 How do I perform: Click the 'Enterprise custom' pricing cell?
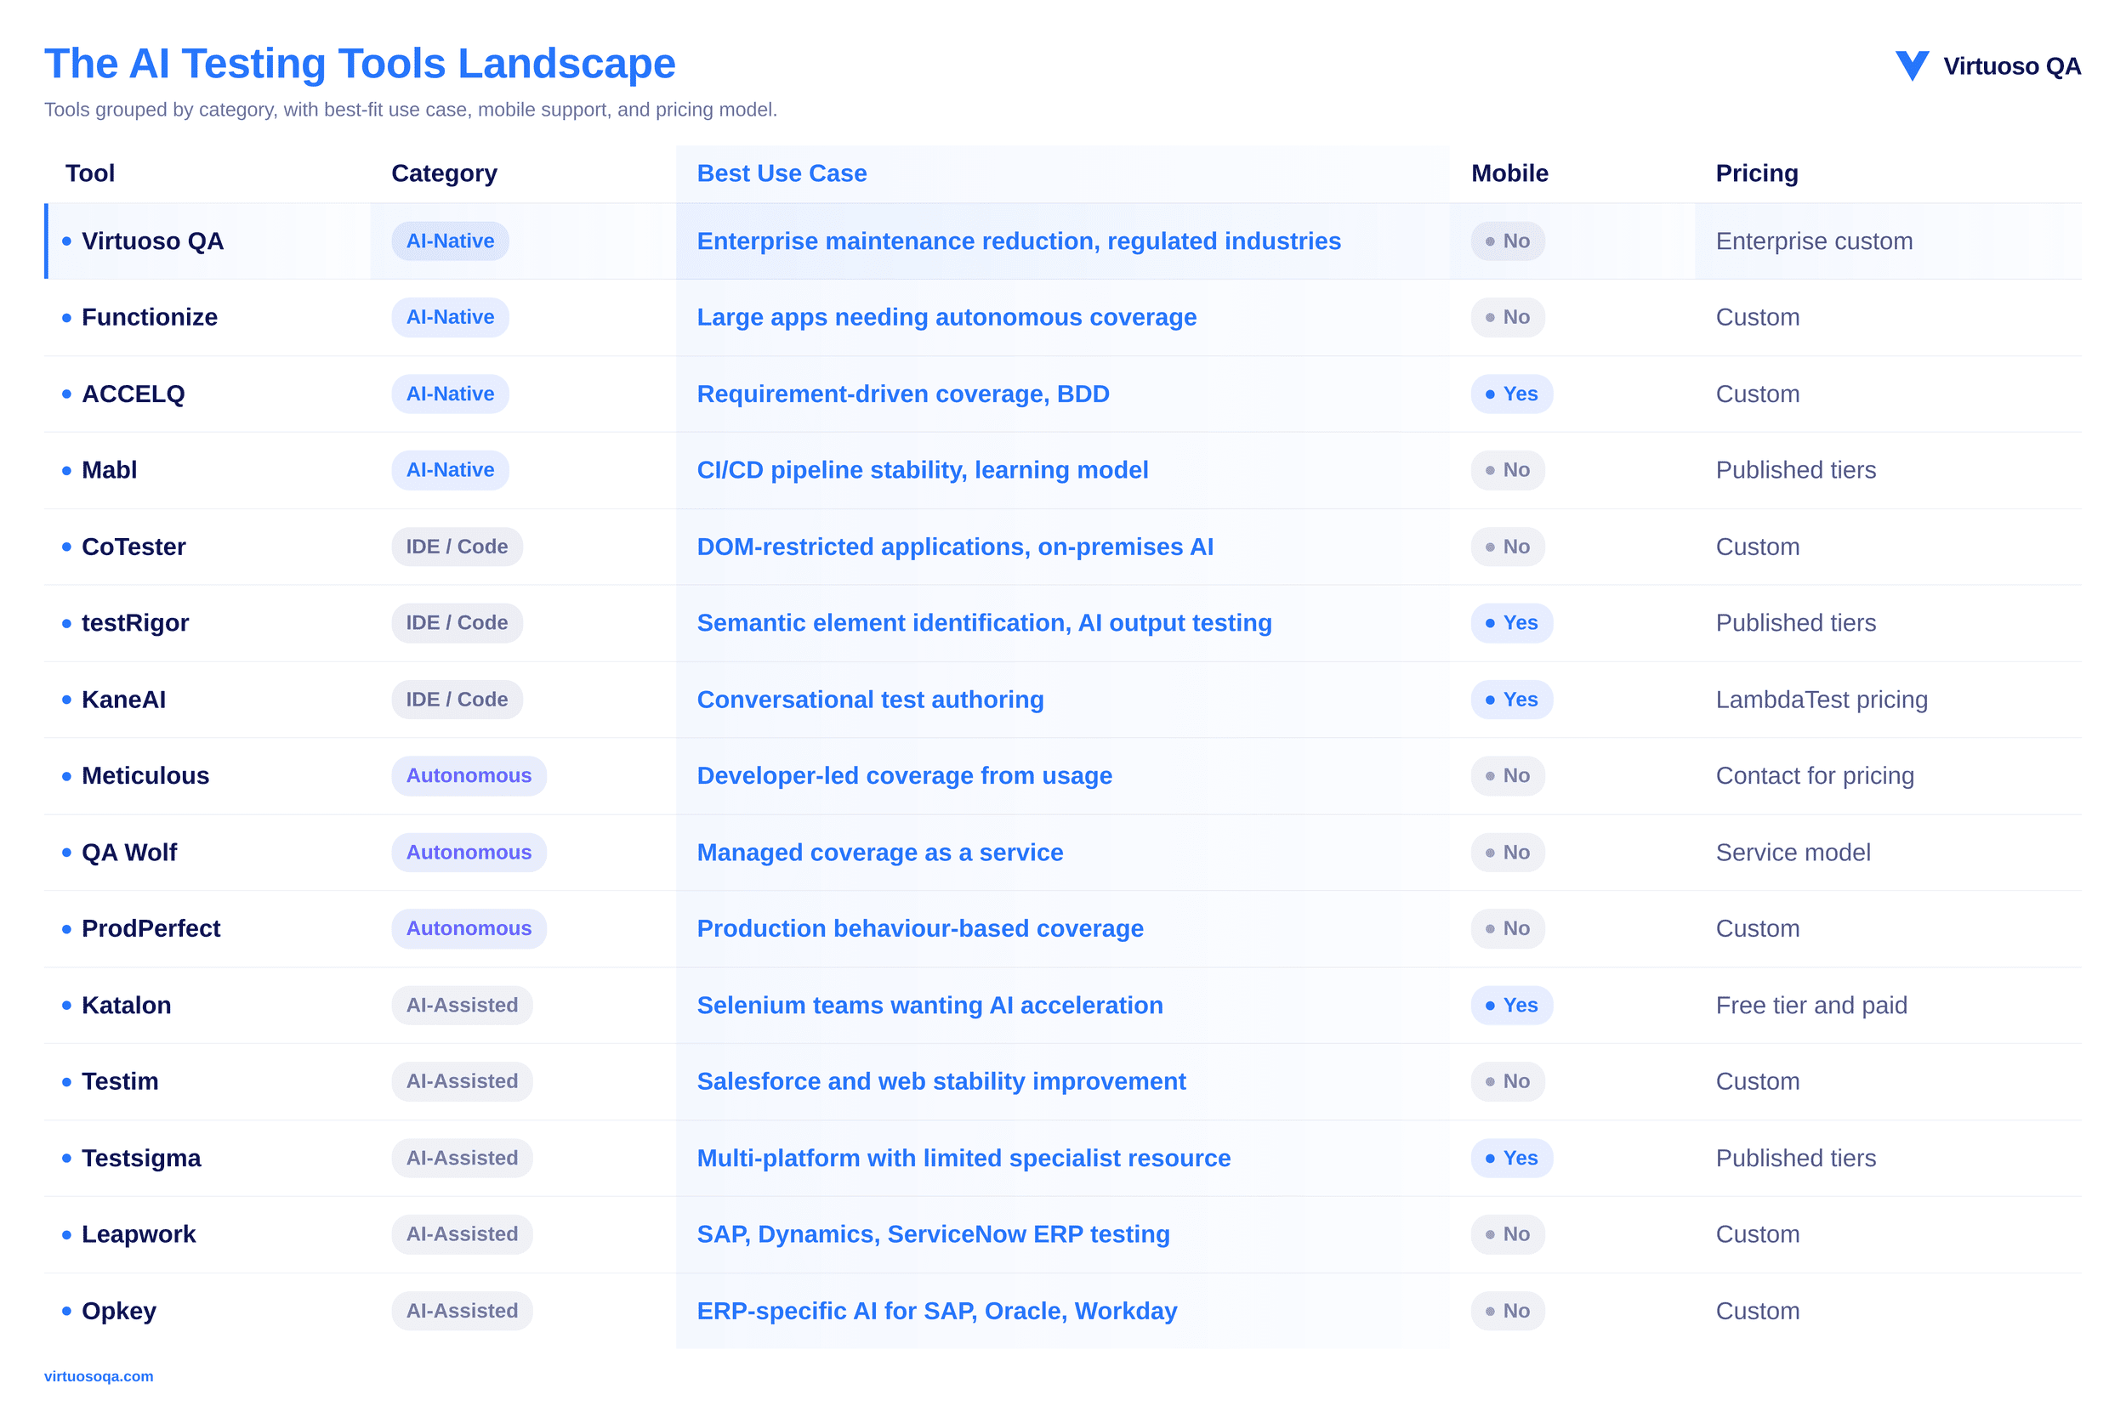pos(1814,241)
